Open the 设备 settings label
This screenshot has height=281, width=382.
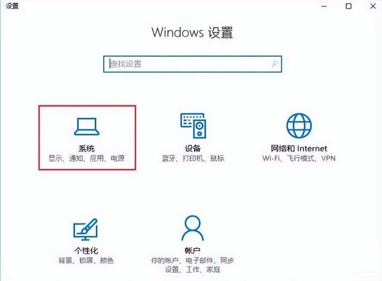click(193, 148)
